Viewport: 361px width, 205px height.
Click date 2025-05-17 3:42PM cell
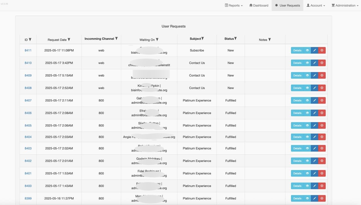[x=59, y=63]
